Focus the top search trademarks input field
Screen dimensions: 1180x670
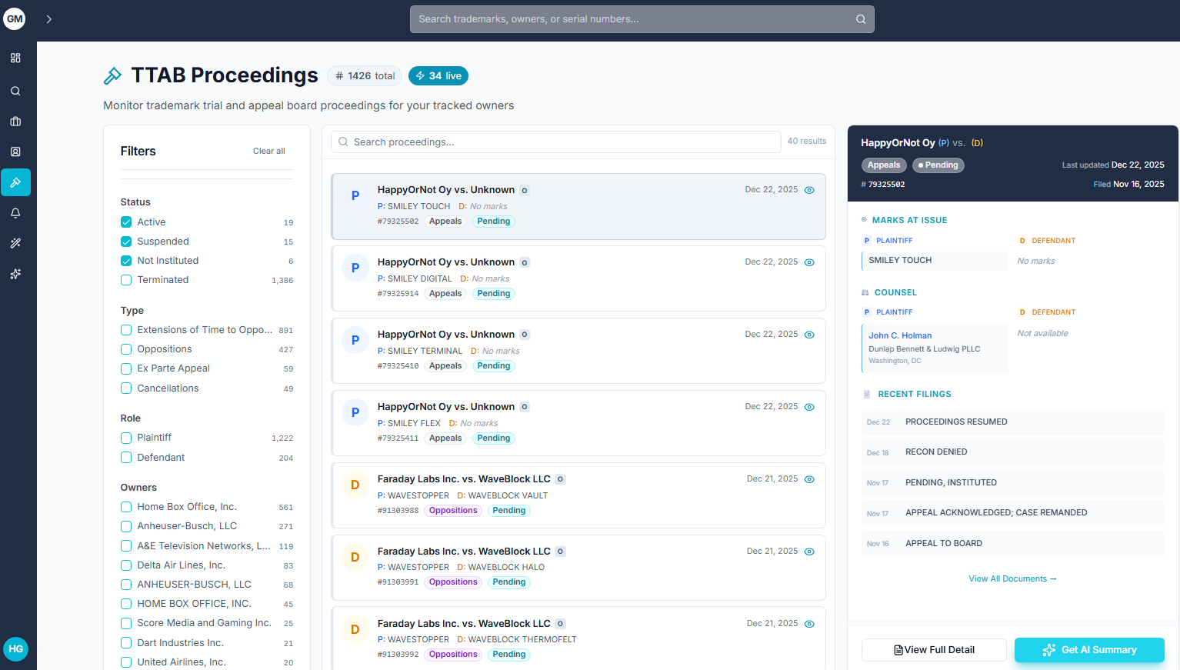[x=642, y=19]
